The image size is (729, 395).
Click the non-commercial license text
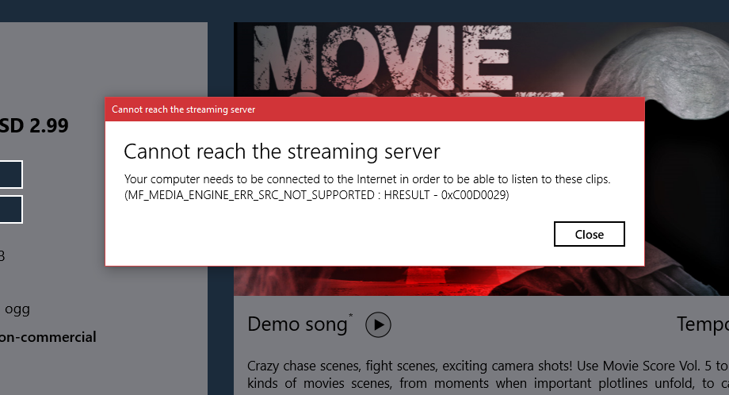click(48, 337)
